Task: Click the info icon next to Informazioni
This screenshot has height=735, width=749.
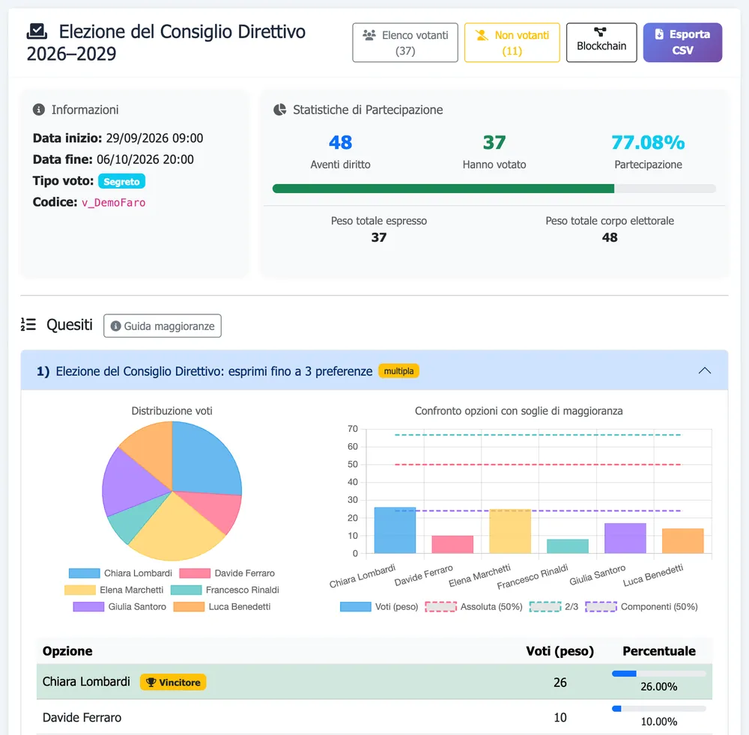Action: click(39, 110)
